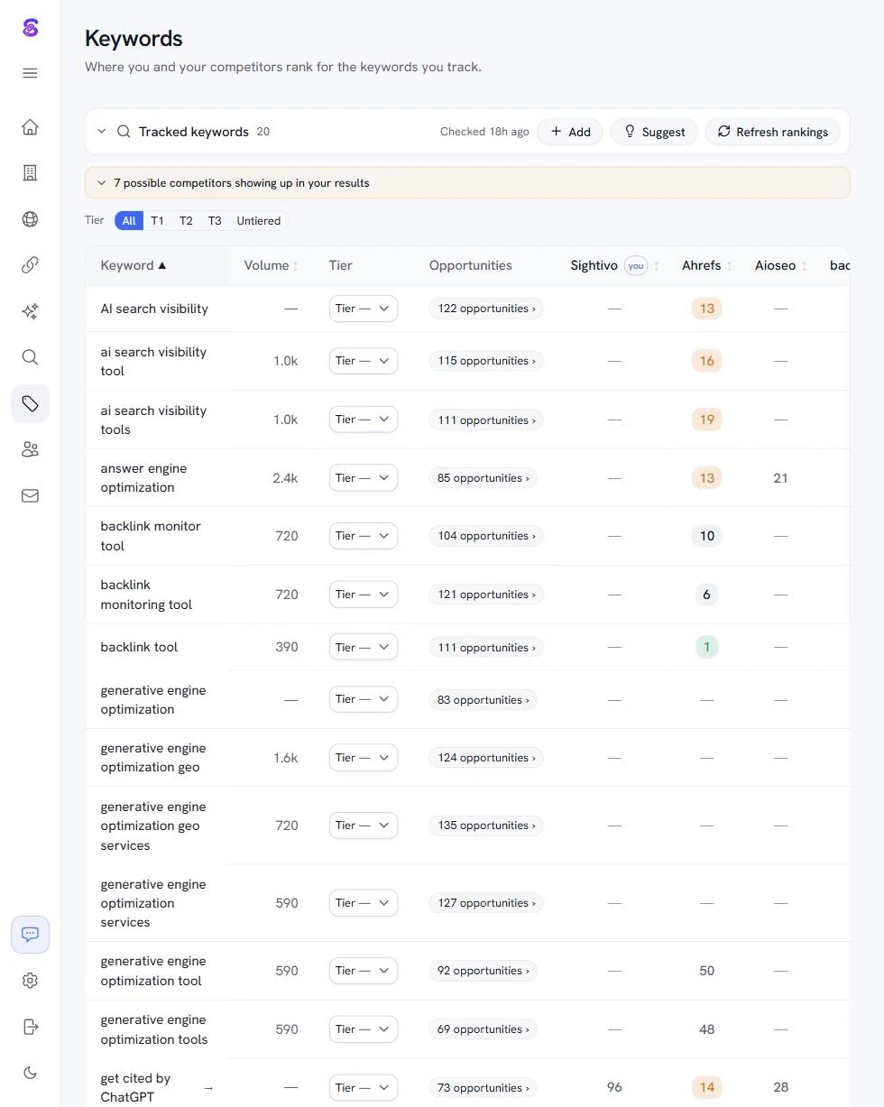
Task: Click Ahrefs rank 1 badge for backlink tool
Action: point(707,647)
